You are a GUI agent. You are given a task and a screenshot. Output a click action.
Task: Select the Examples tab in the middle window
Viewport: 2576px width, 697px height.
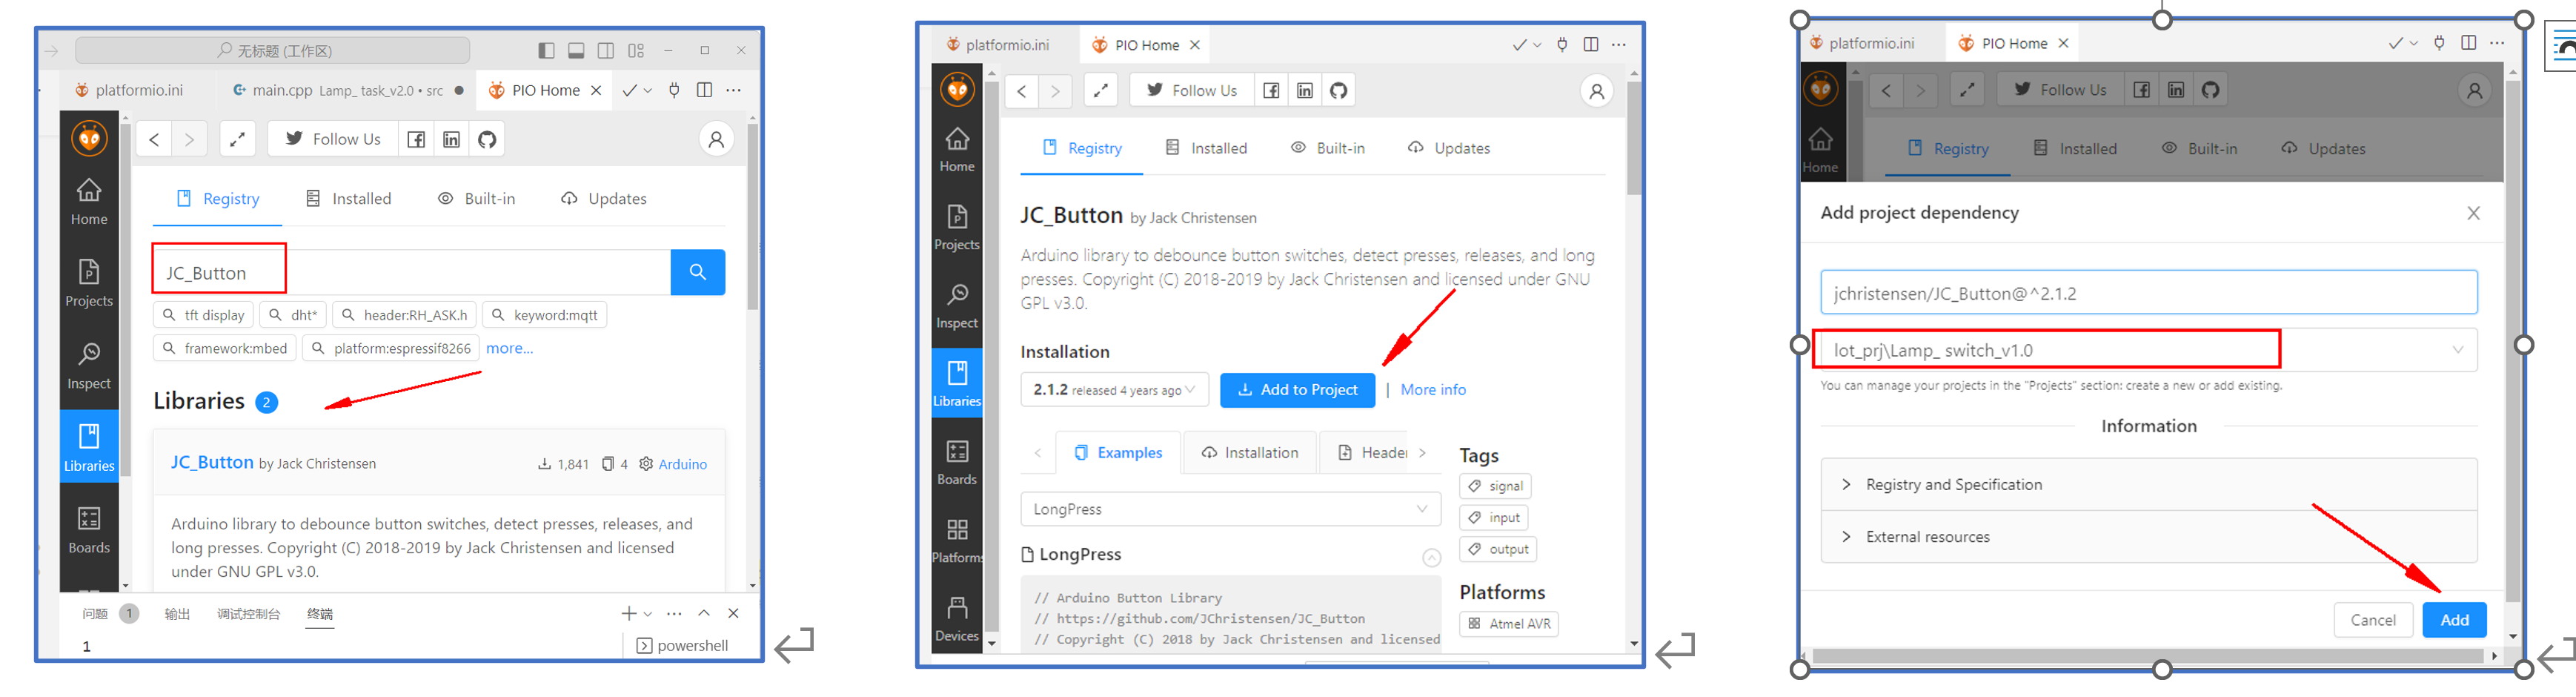1118,453
